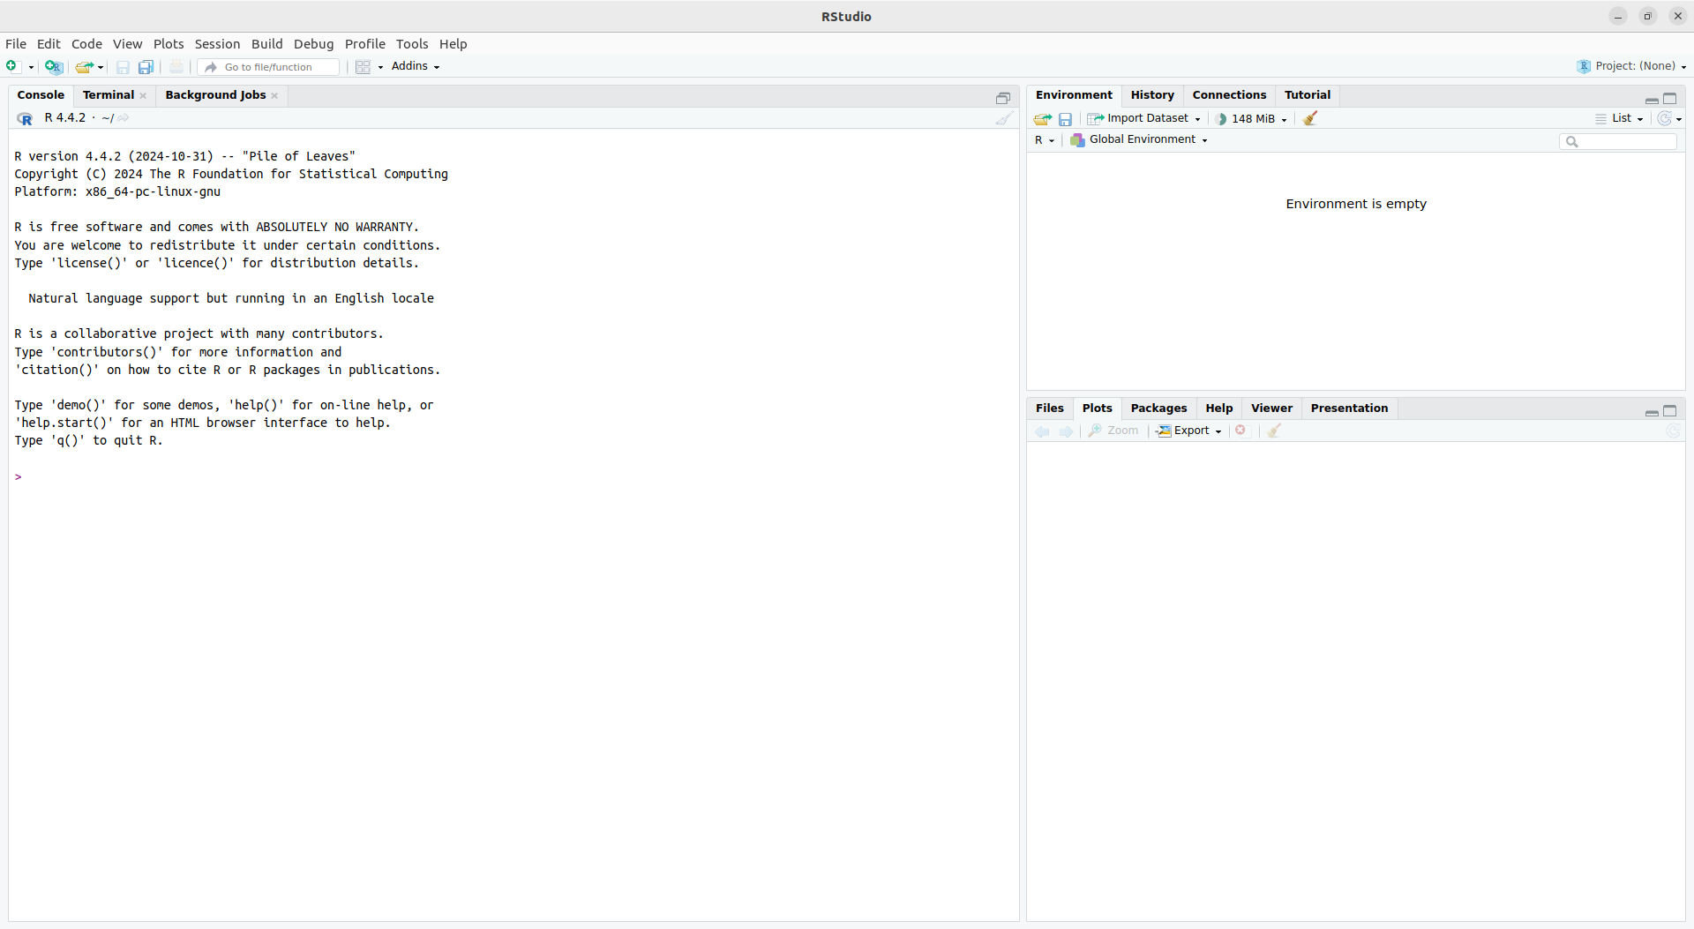The width and height of the screenshot is (1694, 929).
Task: Open the List view dropdown
Action: (x=1619, y=118)
